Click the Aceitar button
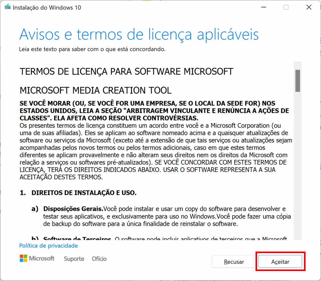The width and height of the screenshot is (321, 281). pos(280,261)
